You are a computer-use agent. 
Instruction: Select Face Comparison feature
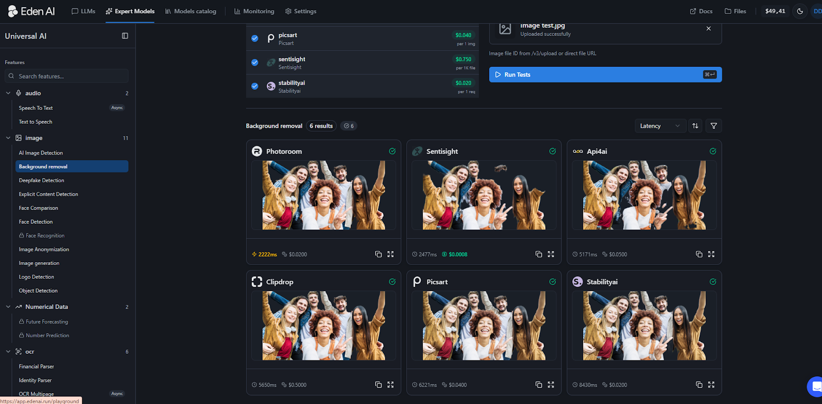pos(39,208)
